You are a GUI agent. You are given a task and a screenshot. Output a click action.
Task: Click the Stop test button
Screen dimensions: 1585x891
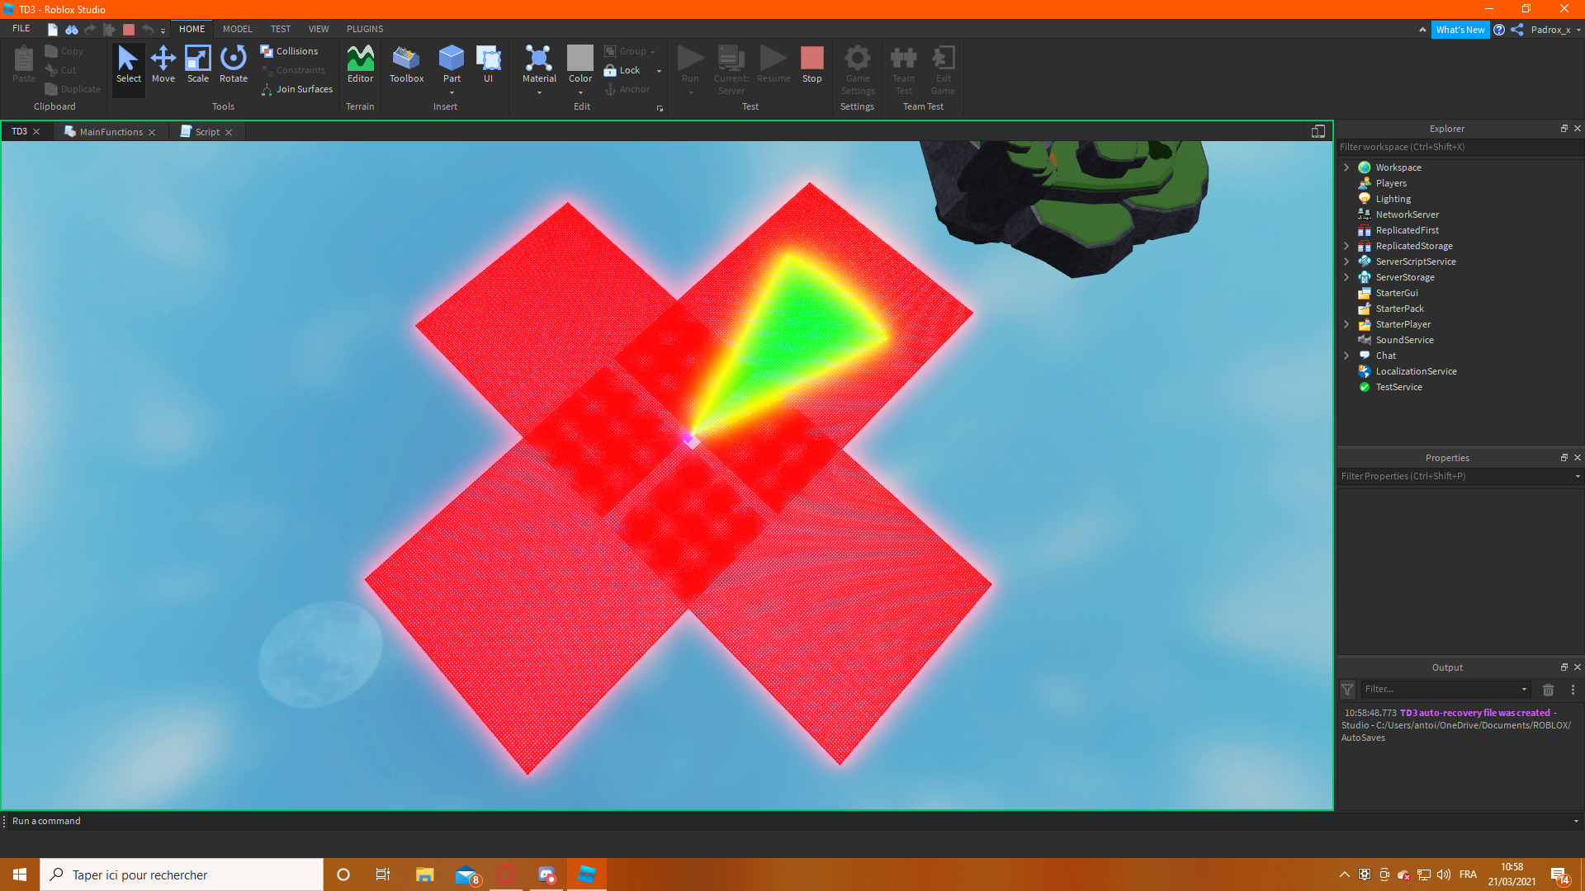pyautogui.click(x=812, y=64)
